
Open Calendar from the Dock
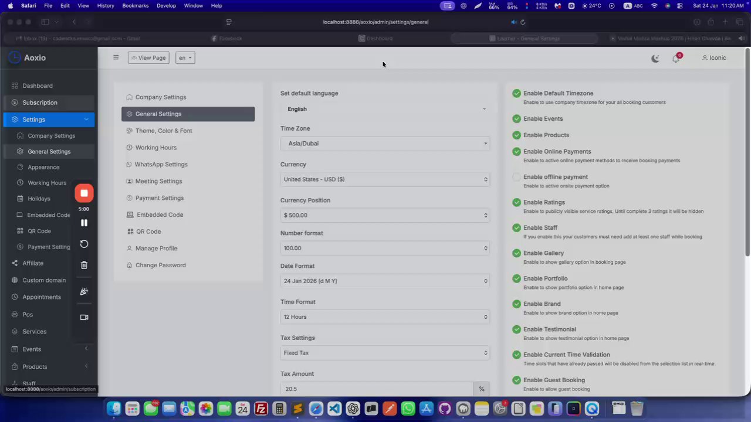(x=242, y=409)
